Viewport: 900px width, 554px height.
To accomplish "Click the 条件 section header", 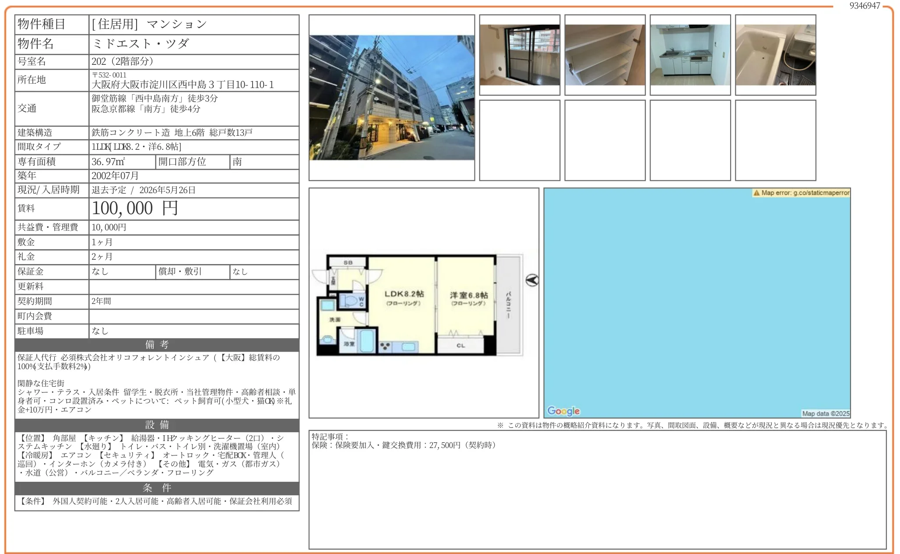I will click(157, 488).
